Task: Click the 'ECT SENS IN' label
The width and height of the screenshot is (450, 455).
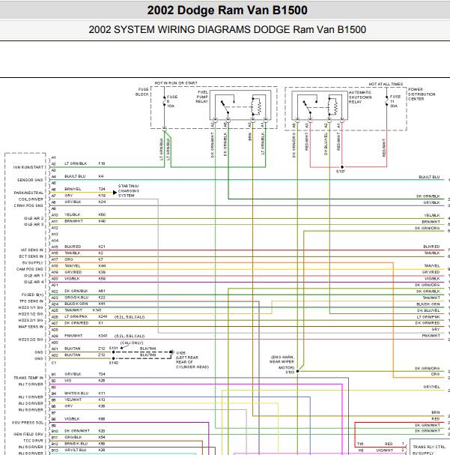Action: [31, 256]
